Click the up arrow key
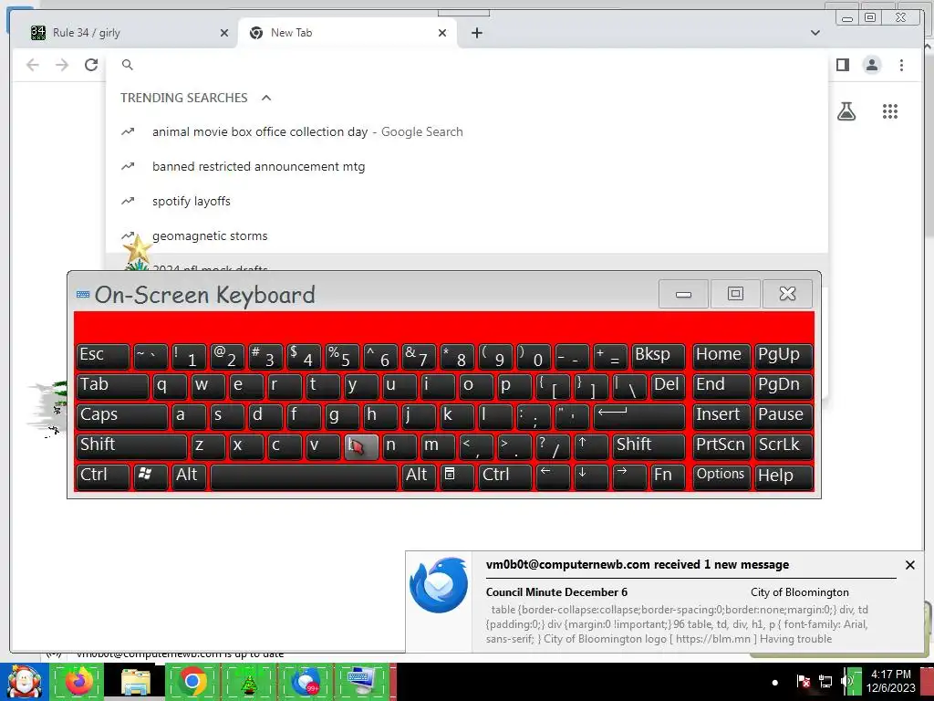 tap(591, 445)
